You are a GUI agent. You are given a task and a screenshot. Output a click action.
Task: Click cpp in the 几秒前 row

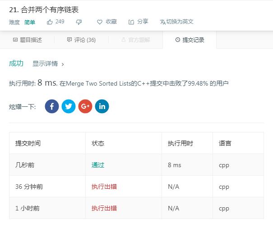224,165
